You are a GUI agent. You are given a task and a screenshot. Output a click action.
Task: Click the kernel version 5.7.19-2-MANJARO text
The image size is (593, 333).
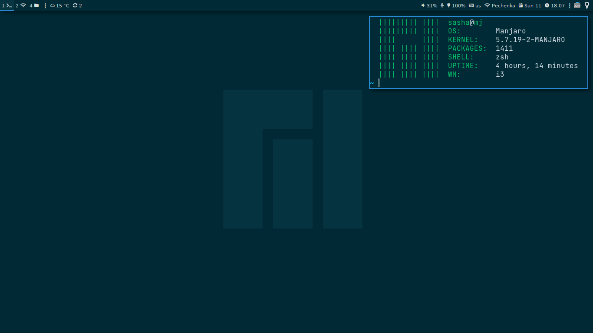530,40
